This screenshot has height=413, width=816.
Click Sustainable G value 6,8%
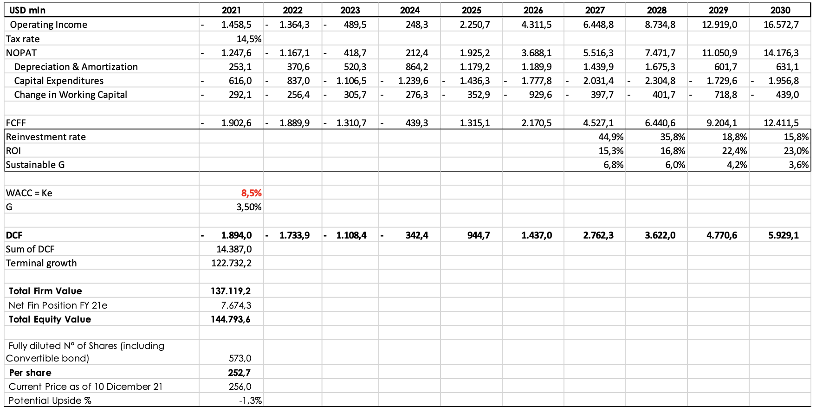pos(613,165)
